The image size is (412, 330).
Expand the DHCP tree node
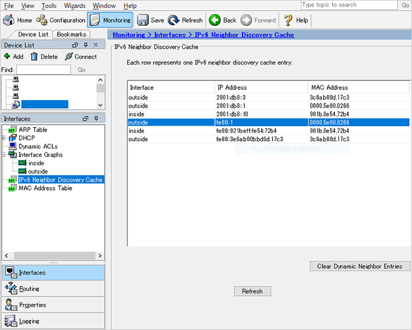pos(4,138)
